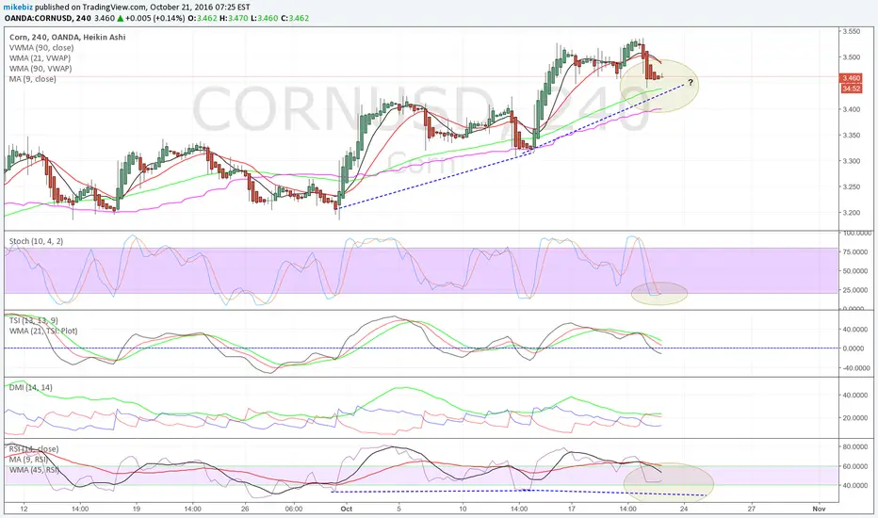Click the H:3.470 high value
Screen dimensions: 878x518
click(234, 18)
